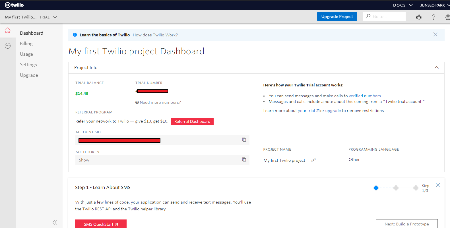
Task: Click the My first Twilio project name text
Action: 284,160
